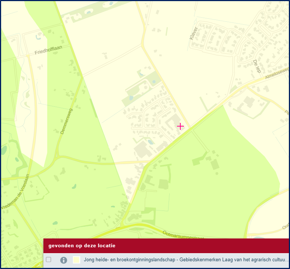
Task: Select the pink crosshair location marker
Action: pyautogui.click(x=180, y=127)
